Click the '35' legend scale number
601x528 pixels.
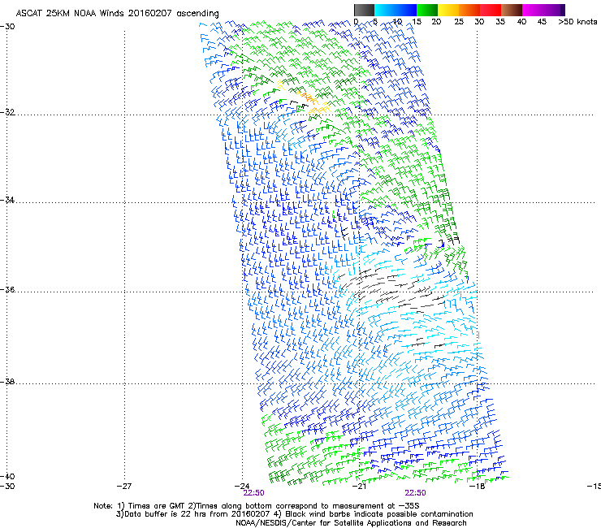pos(500,22)
